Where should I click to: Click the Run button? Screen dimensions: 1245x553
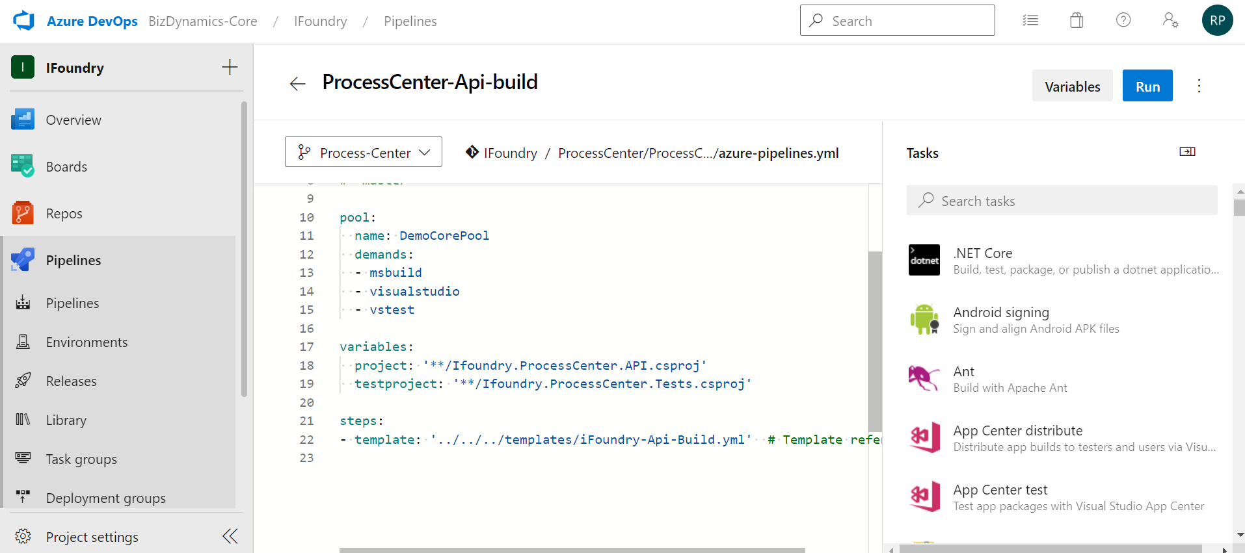[1147, 86]
